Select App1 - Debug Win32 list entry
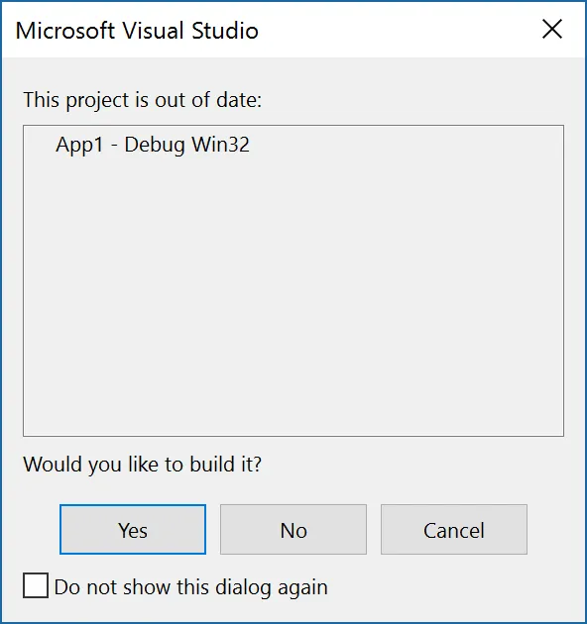 coord(153,145)
